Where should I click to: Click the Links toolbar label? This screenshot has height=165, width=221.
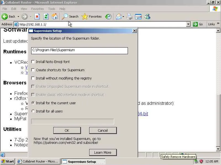[x=211, y=24]
